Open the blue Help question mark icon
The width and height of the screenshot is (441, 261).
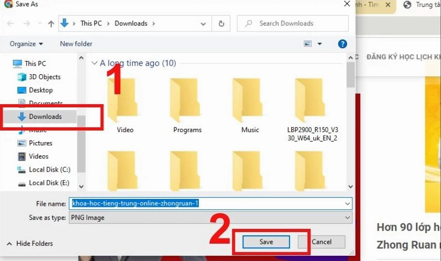[342, 44]
